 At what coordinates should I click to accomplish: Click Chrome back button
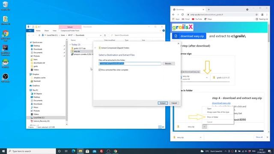click(x=173, y=15)
